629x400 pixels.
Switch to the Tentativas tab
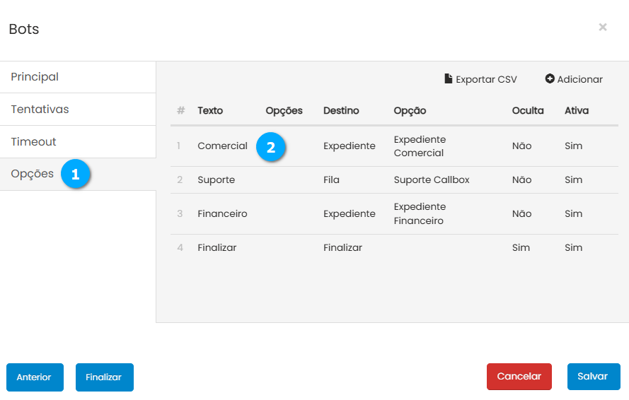coord(40,110)
